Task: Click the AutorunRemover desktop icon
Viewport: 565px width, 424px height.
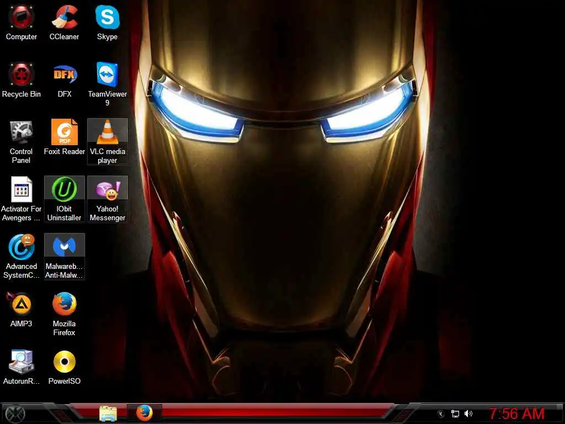Action: tap(22, 367)
